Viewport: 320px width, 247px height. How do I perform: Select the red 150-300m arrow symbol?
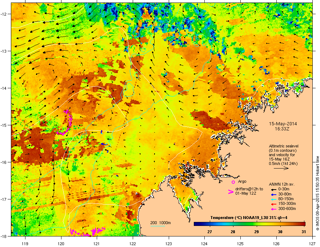pos(274,204)
